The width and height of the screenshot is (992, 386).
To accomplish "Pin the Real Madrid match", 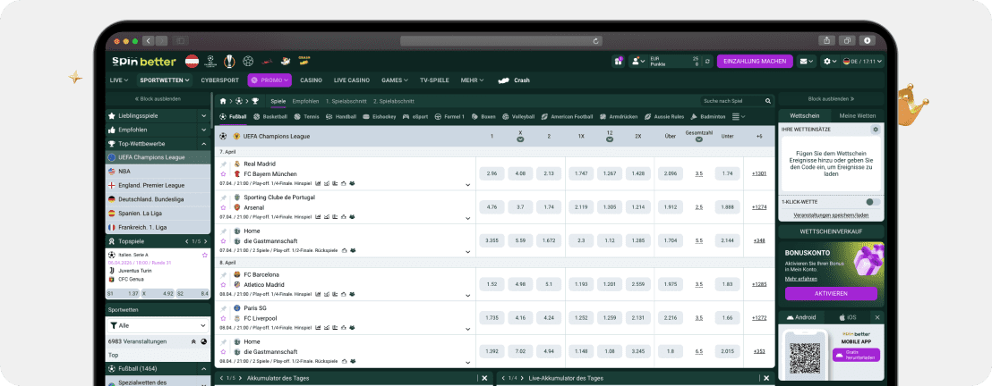I will click(x=224, y=164).
